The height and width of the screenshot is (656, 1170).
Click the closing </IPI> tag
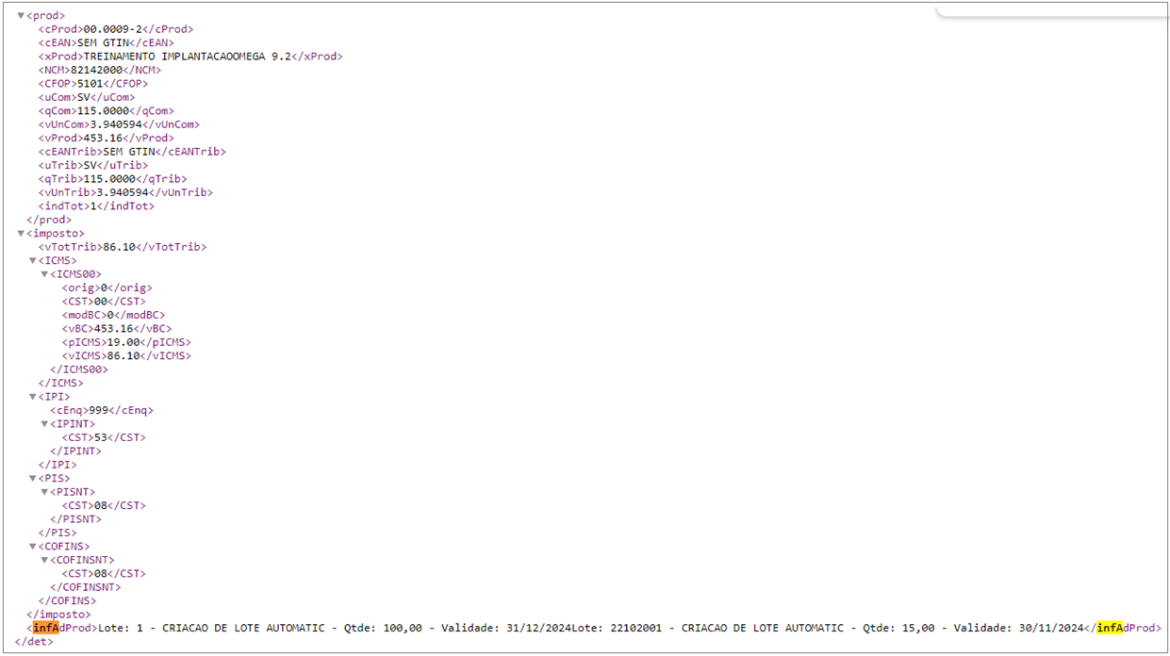(x=58, y=466)
